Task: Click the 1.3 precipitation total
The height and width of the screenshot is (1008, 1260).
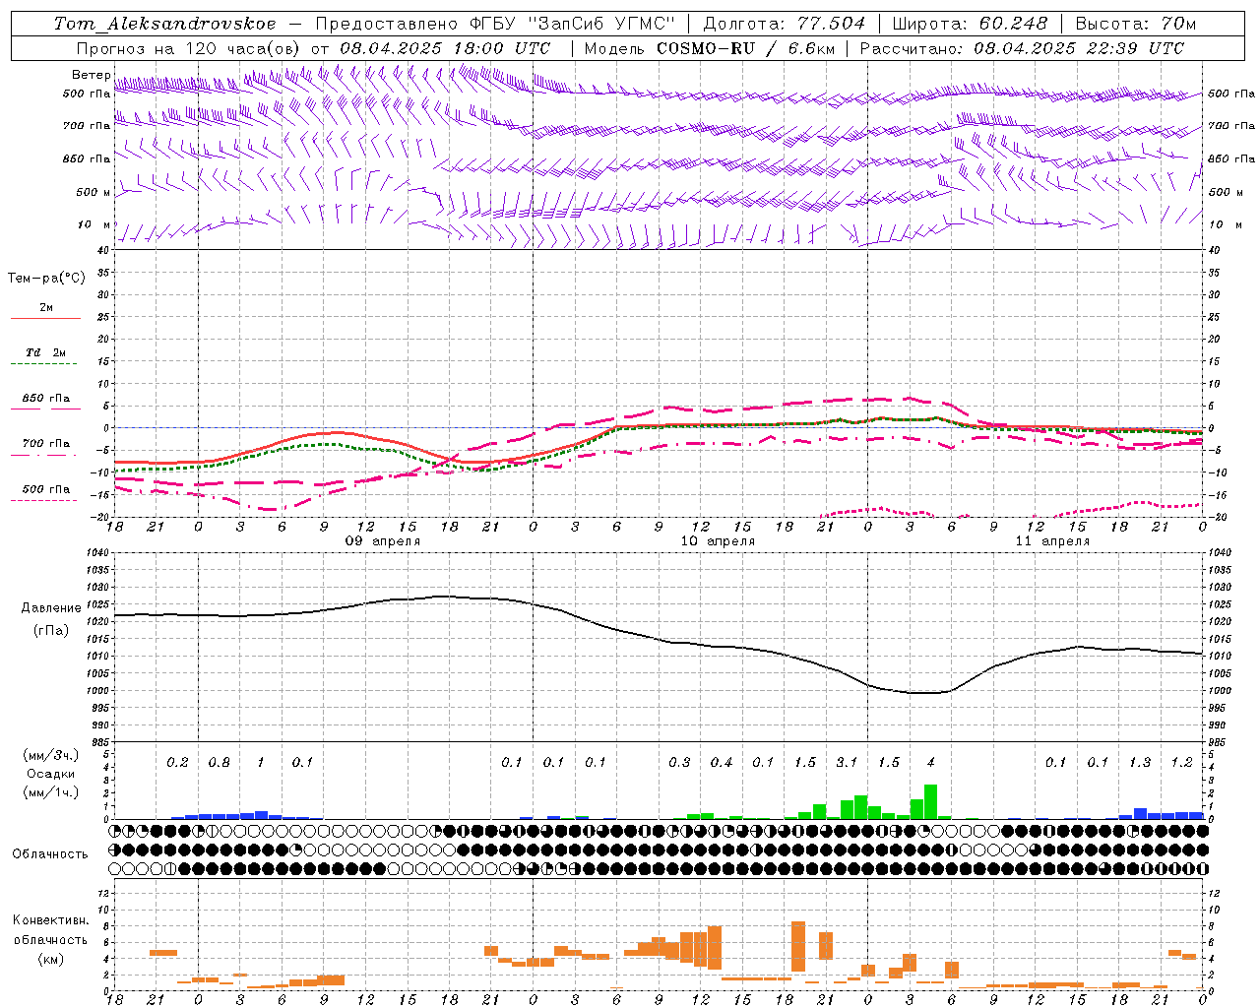Action: [x=1140, y=762]
